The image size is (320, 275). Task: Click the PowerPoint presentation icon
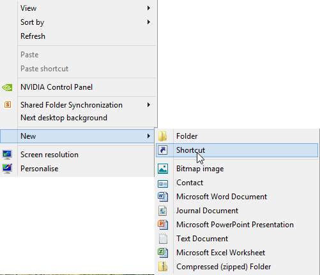[163, 225]
